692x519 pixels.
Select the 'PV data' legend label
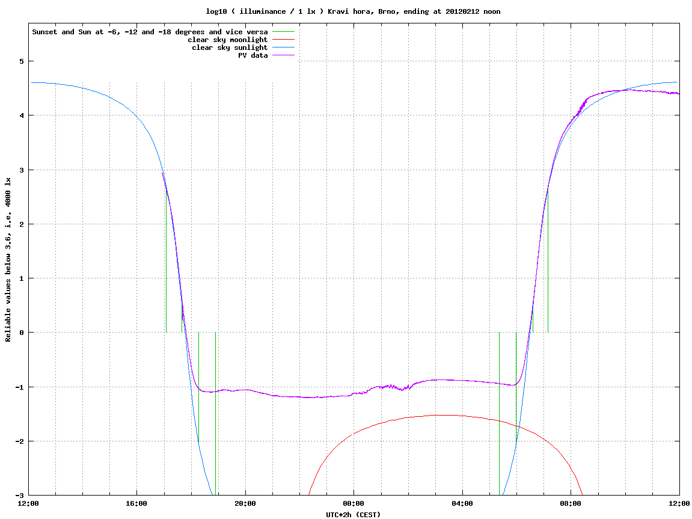[253, 55]
